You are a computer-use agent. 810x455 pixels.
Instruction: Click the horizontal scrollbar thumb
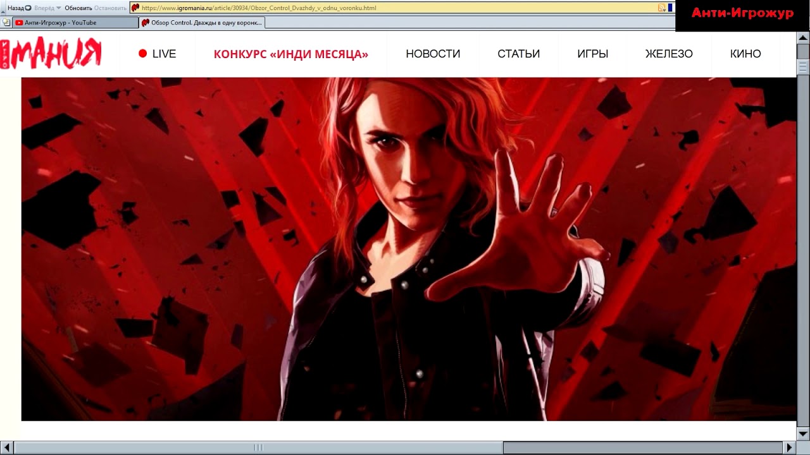259,447
